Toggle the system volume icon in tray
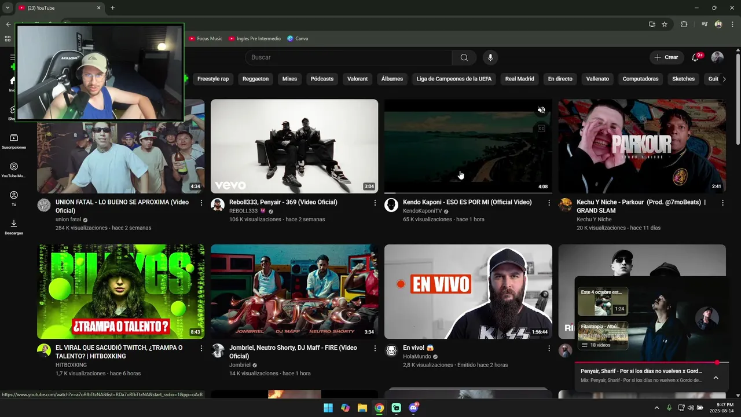This screenshot has width=741, height=417. (690, 408)
